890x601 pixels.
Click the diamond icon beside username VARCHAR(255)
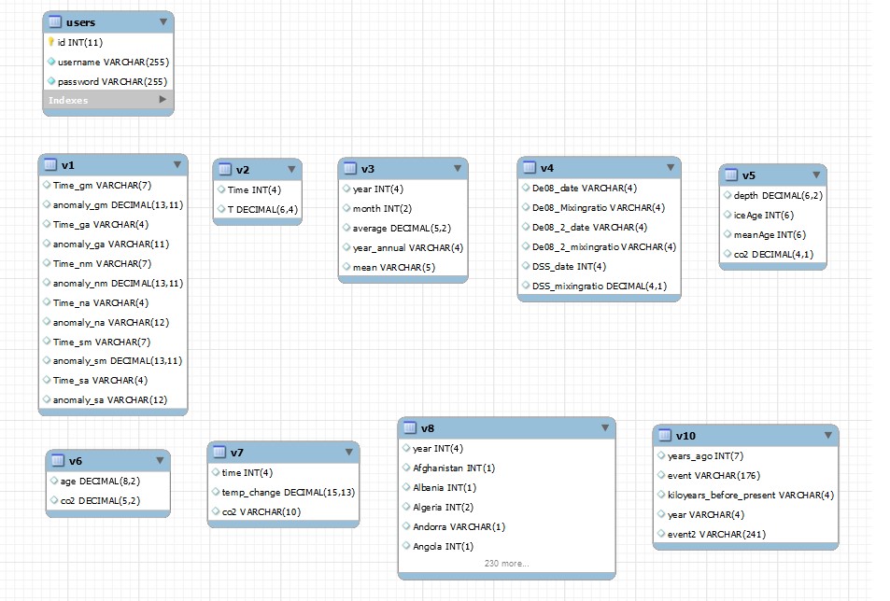(x=51, y=62)
